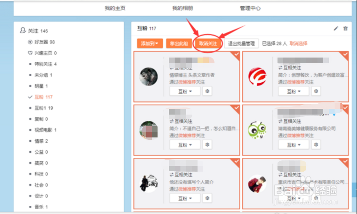
Task: Open 互粉 dropdown on the 他还没有填写个人简介 card
Action: pyautogui.click(x=185, y=198)
